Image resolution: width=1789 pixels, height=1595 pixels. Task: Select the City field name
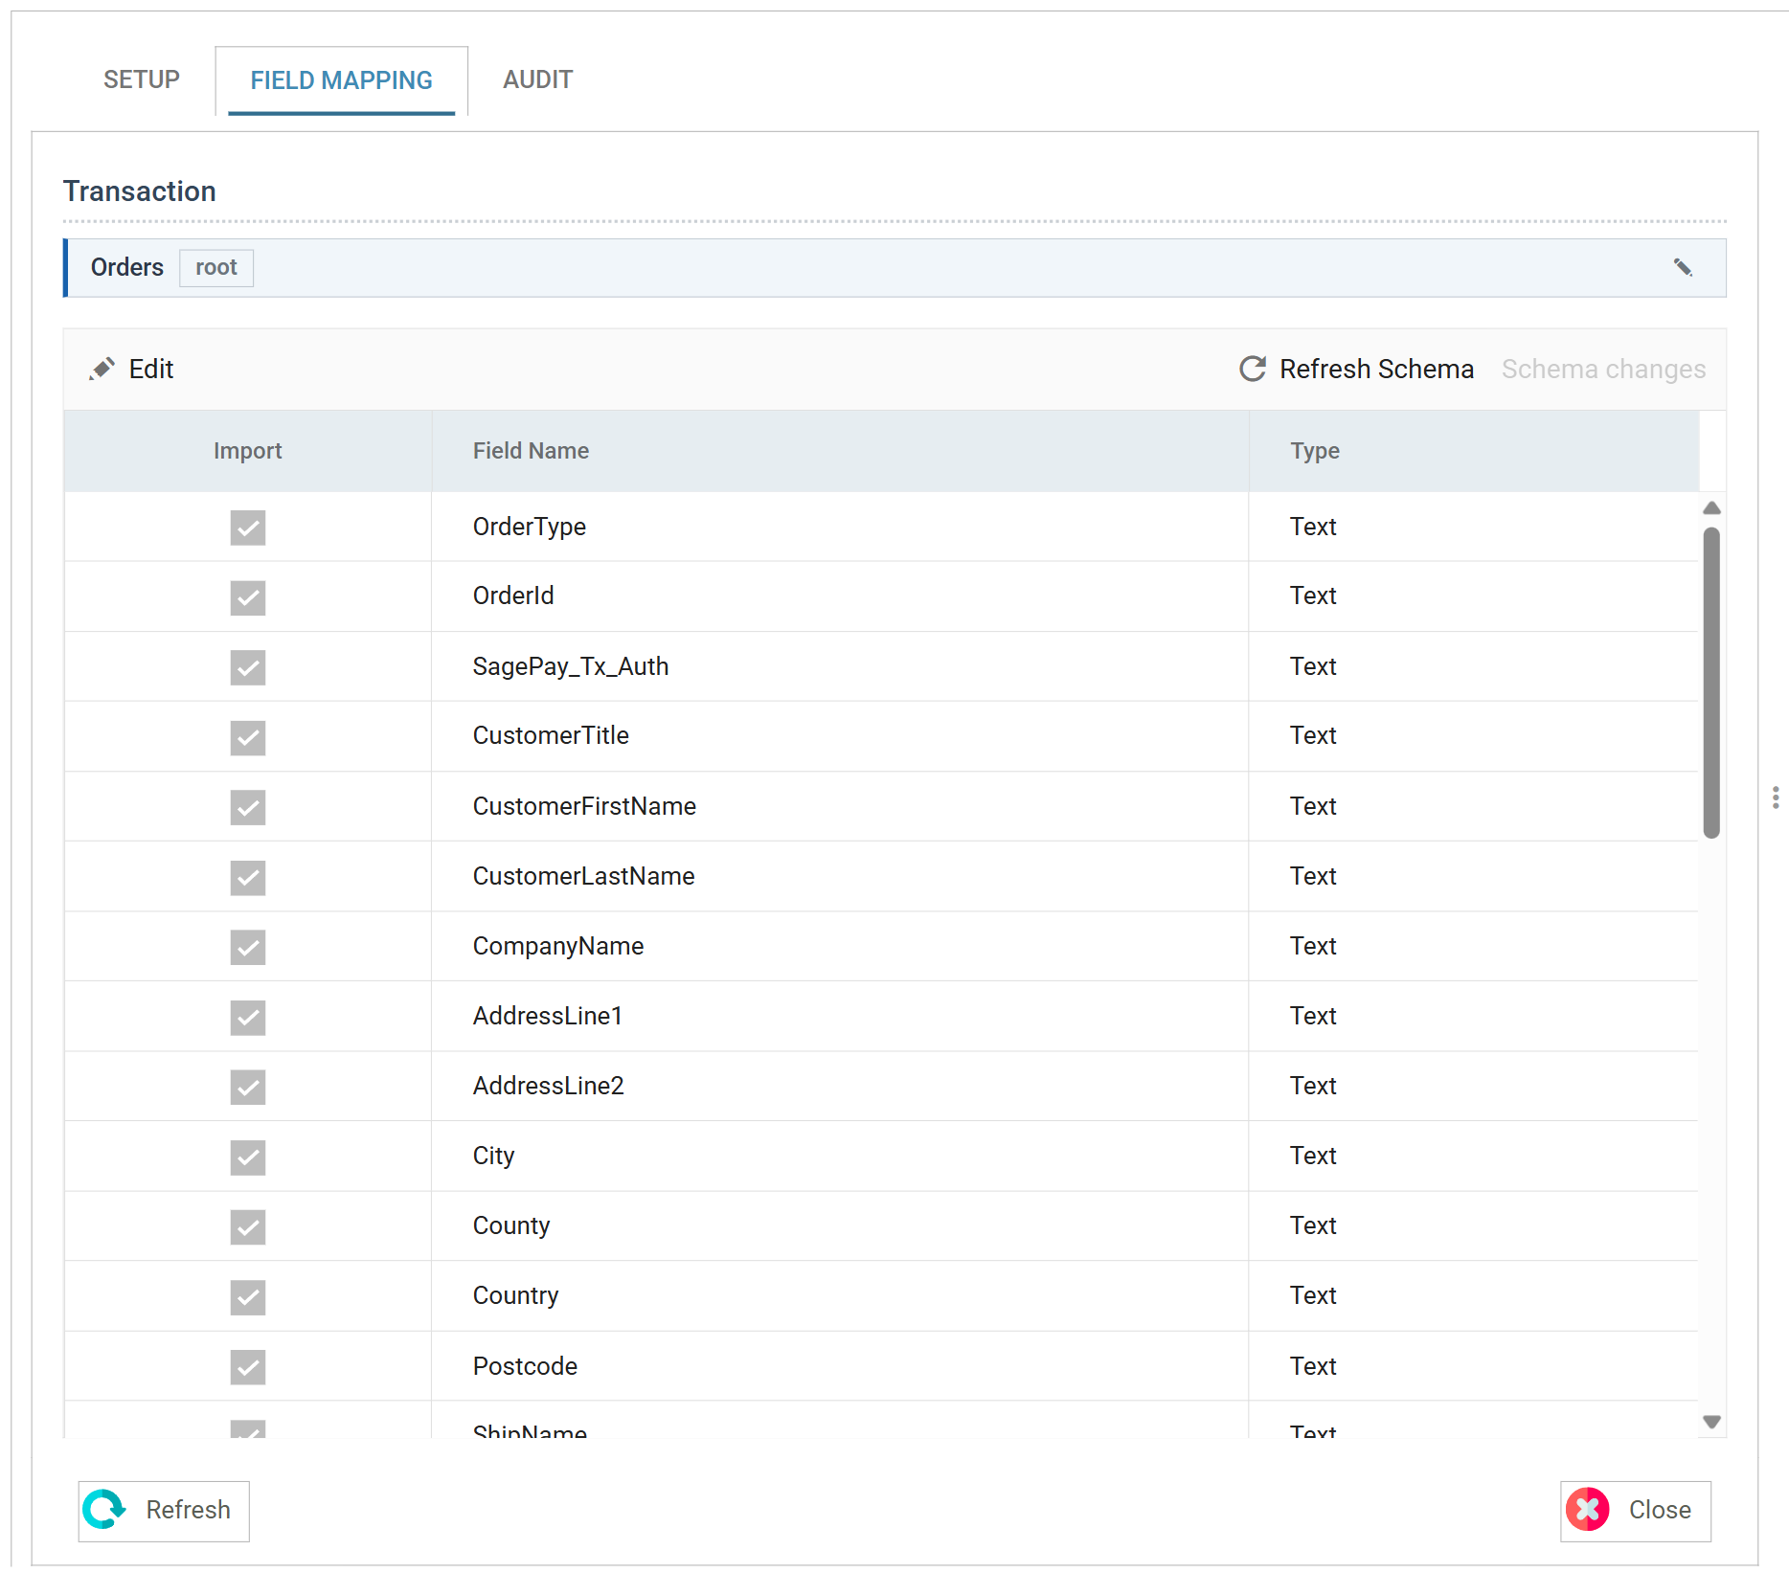pyautogui.click(x=494, y=1156)
